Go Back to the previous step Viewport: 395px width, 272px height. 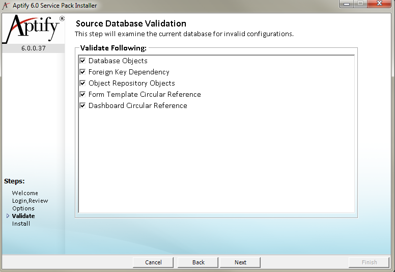pos(198,262)
